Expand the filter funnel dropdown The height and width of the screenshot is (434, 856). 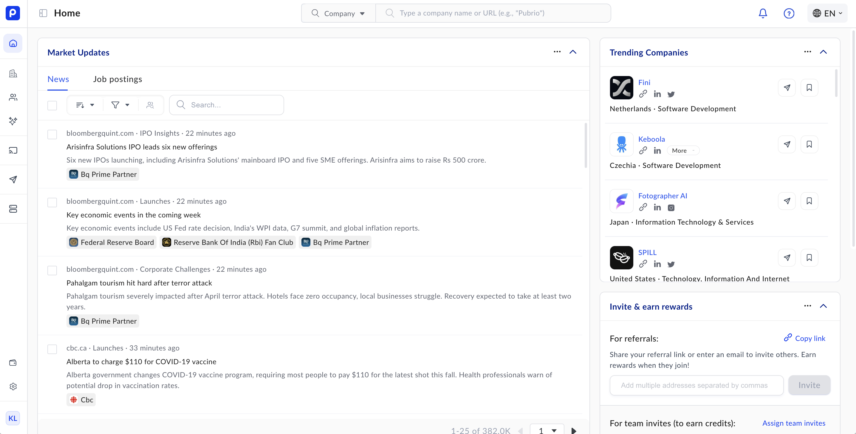pos(120,105)
